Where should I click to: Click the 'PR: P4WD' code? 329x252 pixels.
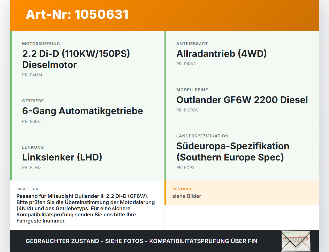pos(186,64)
